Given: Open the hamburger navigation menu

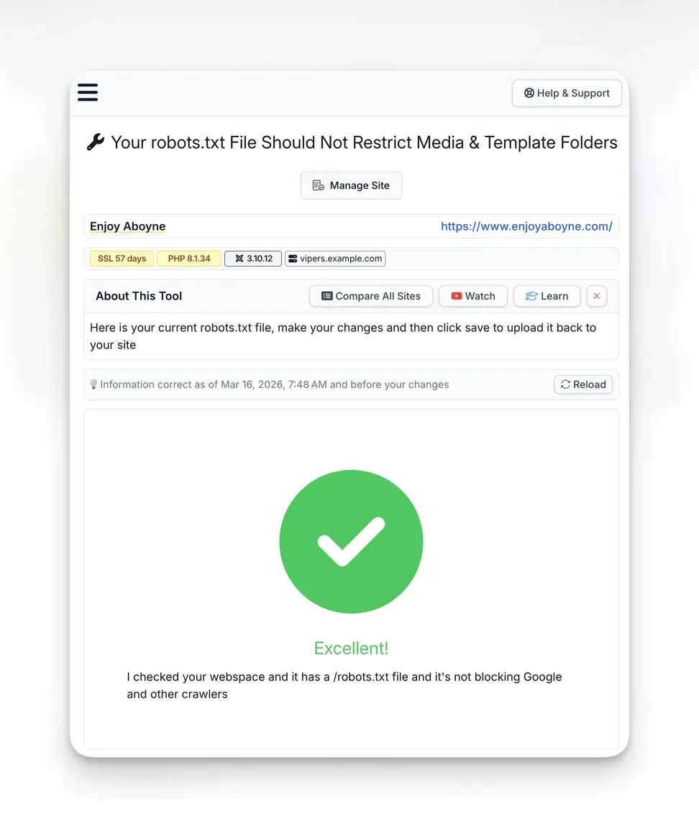Looking at the screenshot, I should click(x=87, y=93).
